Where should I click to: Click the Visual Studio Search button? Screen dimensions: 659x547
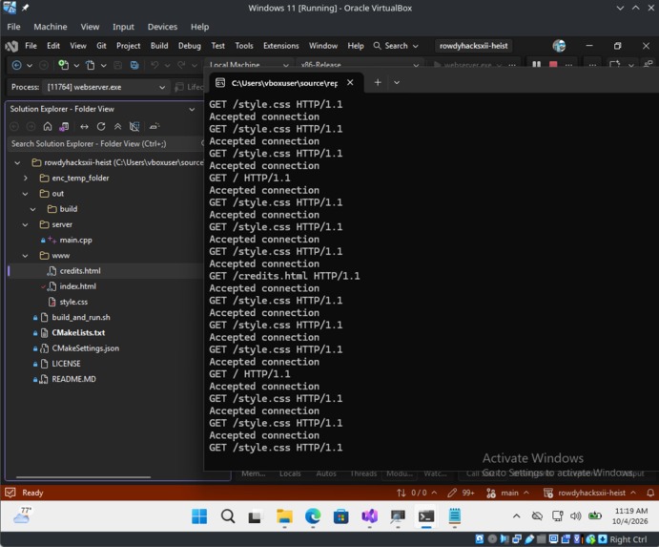(x=396, y=46)
